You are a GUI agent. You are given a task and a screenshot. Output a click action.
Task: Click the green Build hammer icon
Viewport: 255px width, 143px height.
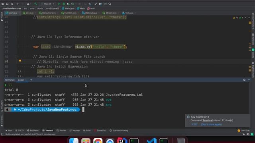point(35,4)
